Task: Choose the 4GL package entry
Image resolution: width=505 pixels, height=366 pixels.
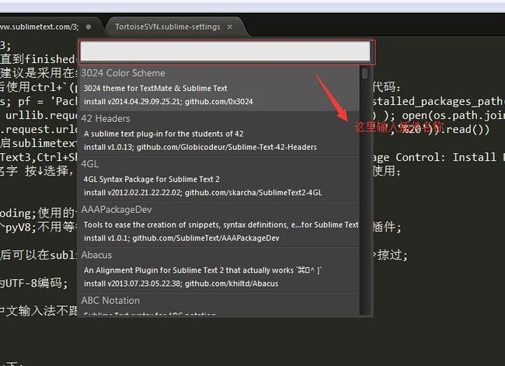Action: 219,180
